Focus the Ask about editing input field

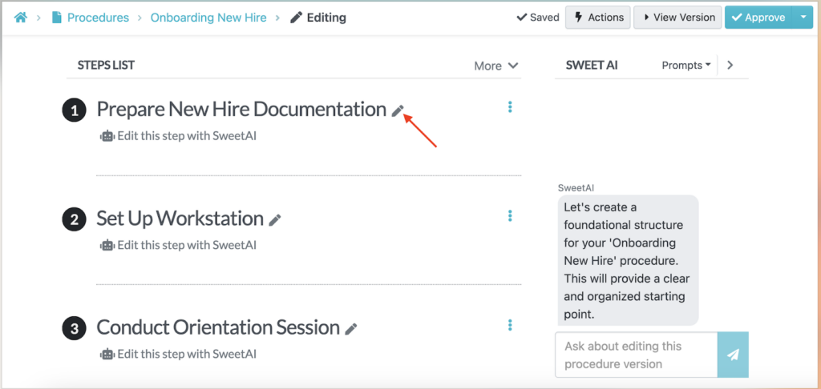(636, 355)
